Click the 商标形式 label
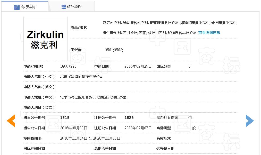Image resolution: width=261 pixels, height=155 pixels. (163, 138)
